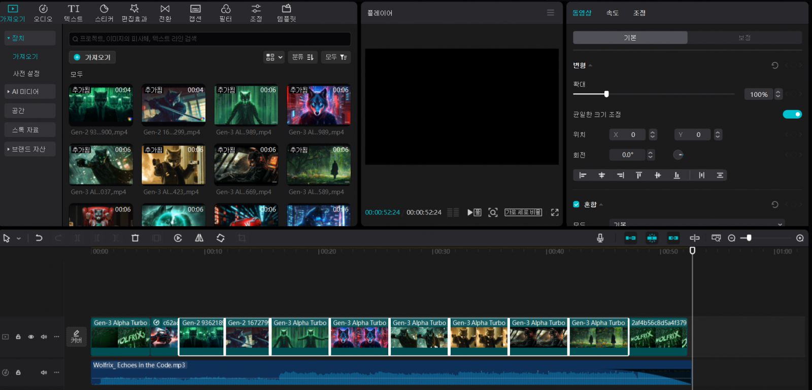812x390 pixels.
Task: Toggle clip linkage button
Action: point(673,238)
